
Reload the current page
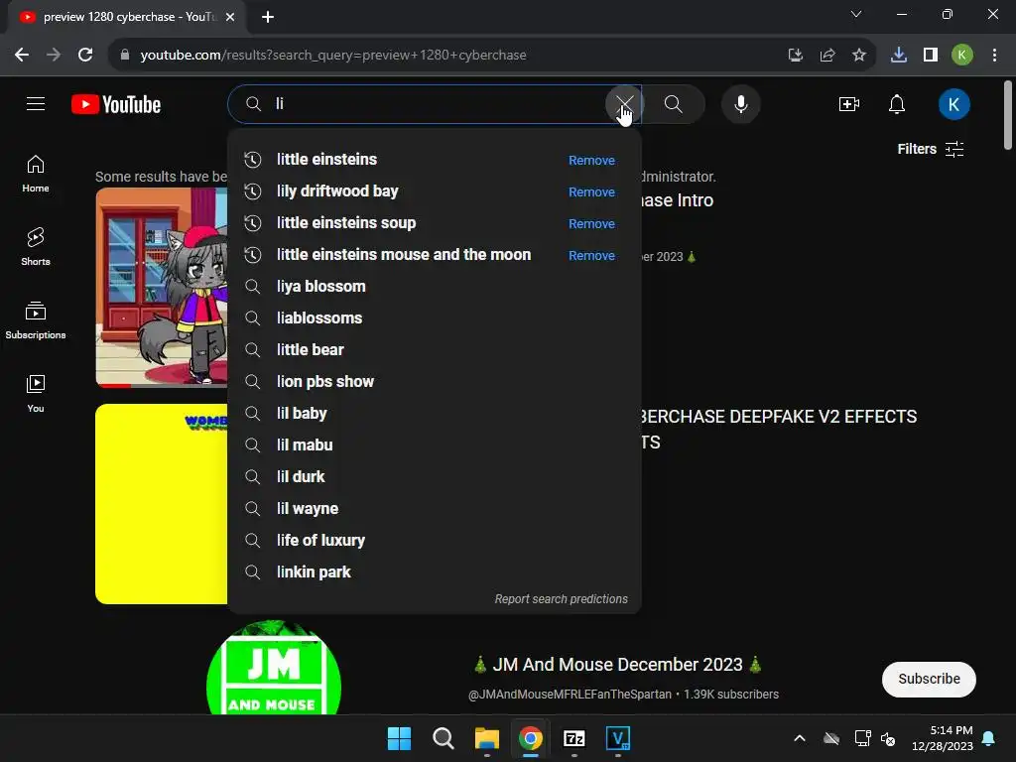[x=85, y=56]
